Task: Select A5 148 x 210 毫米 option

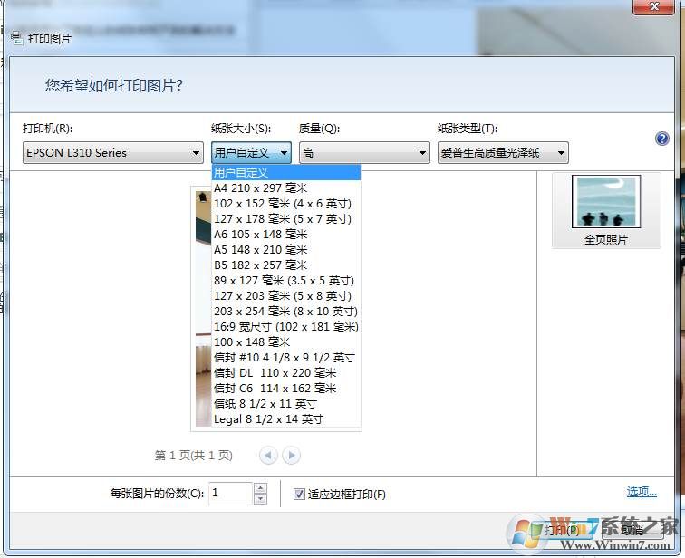Action: click(x=286, y=250)
